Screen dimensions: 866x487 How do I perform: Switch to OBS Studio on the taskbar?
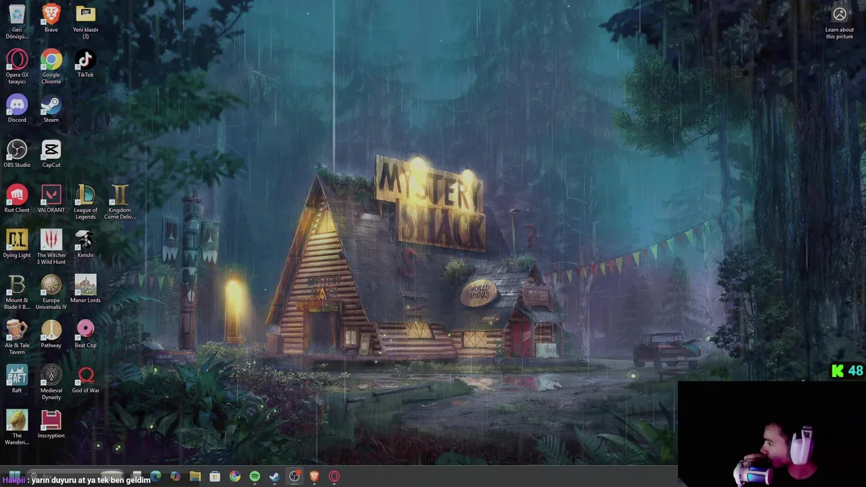(294, 476)
